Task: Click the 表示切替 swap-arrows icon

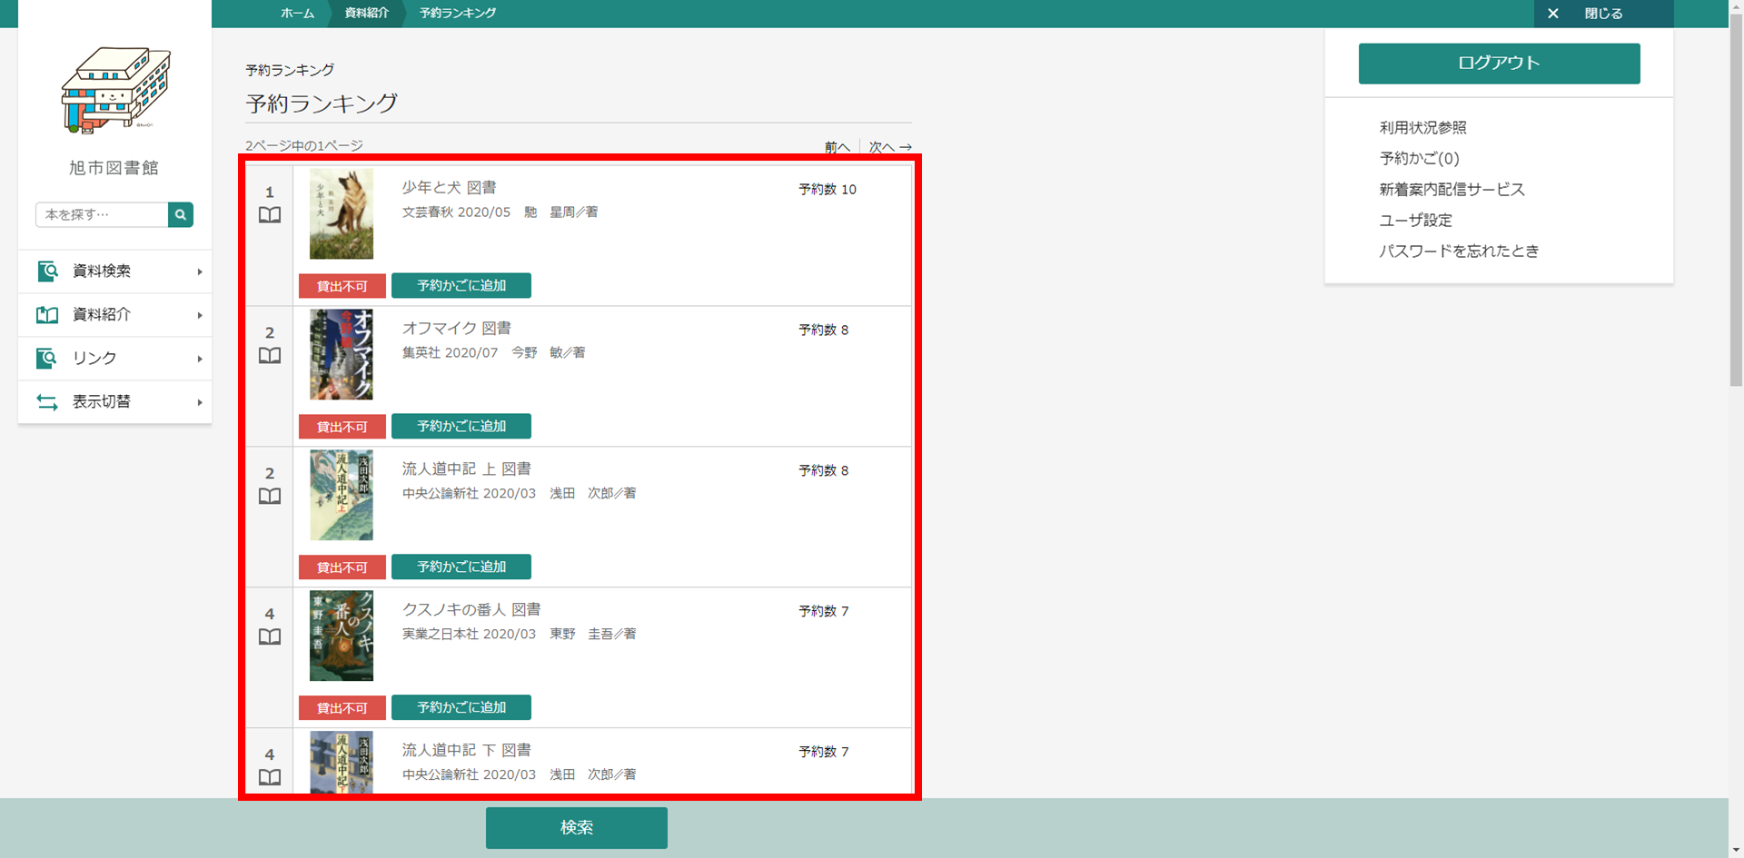Action: [47, 402]
